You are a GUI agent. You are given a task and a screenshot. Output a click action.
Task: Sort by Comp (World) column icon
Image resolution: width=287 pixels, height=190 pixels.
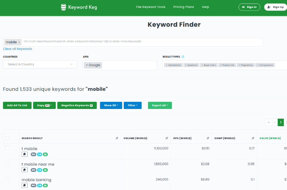[253, 138]
